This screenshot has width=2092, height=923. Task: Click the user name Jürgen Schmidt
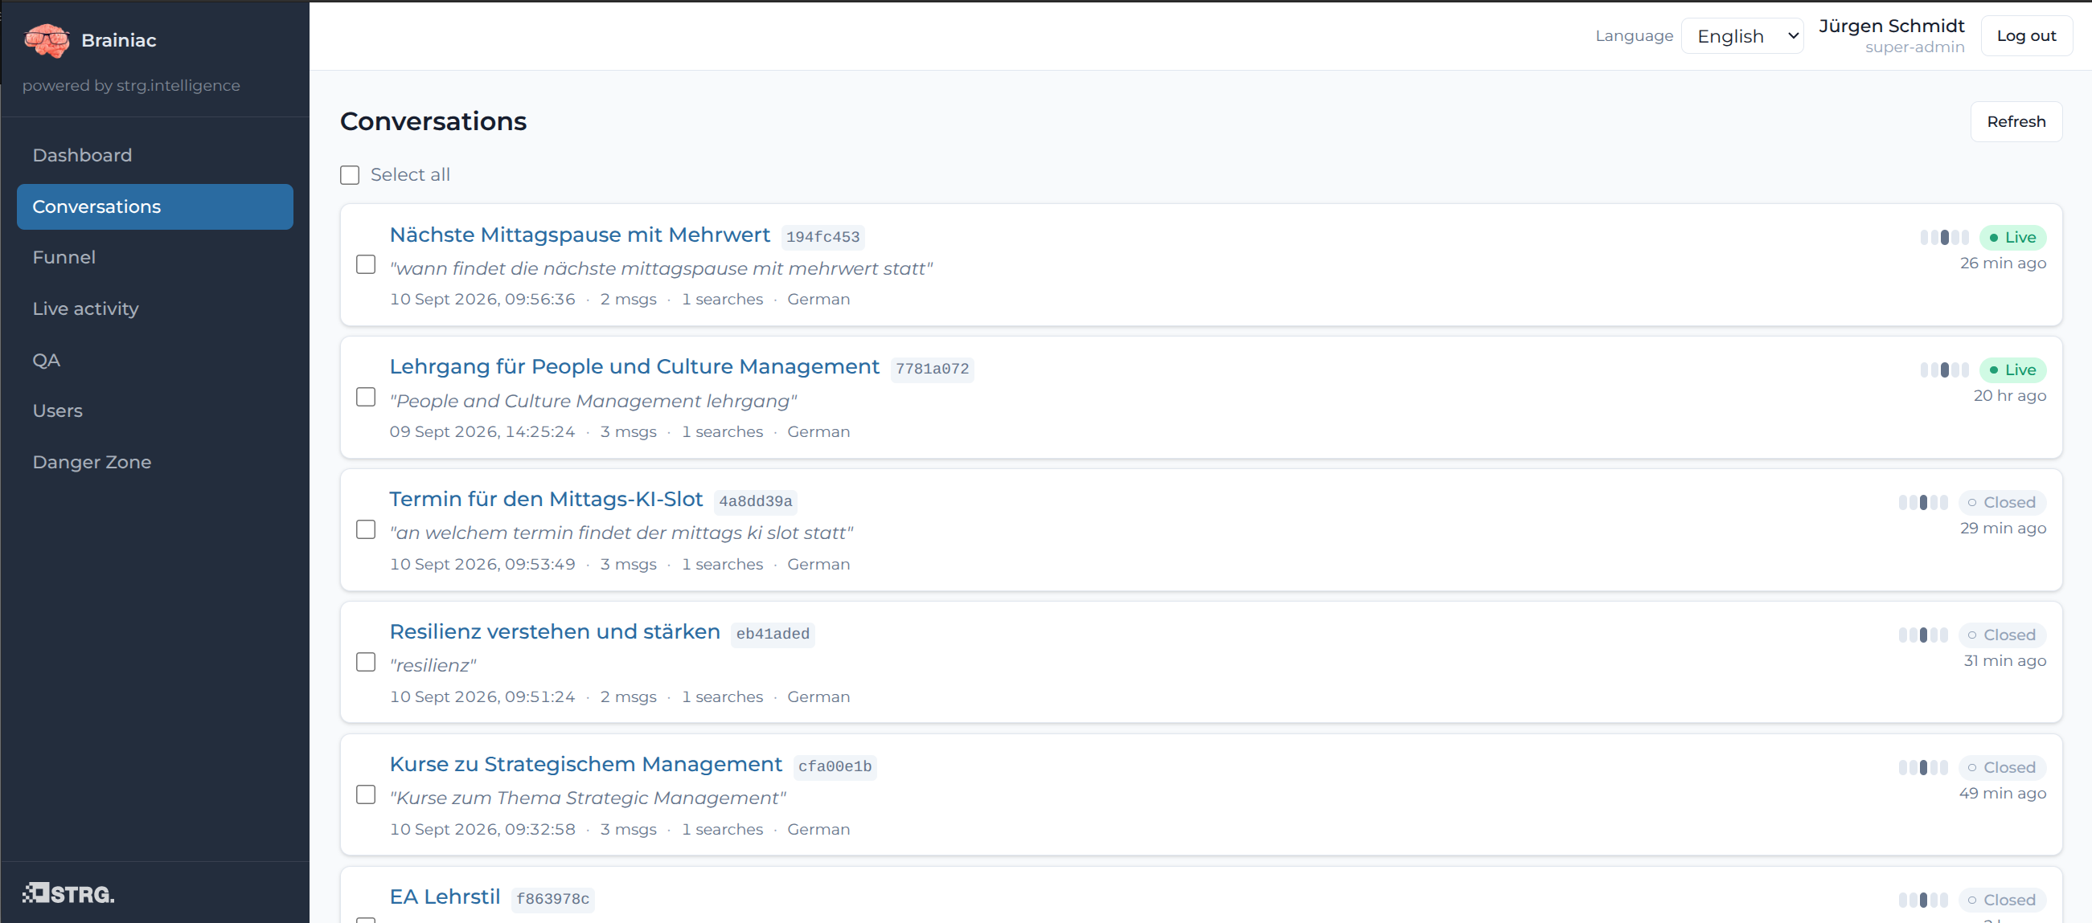click(1892, 26)
